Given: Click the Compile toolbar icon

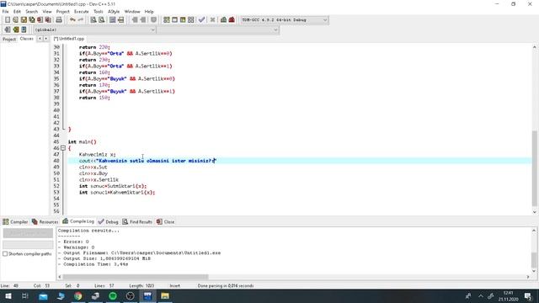Looking at the screenshot, I should point(167,20).
